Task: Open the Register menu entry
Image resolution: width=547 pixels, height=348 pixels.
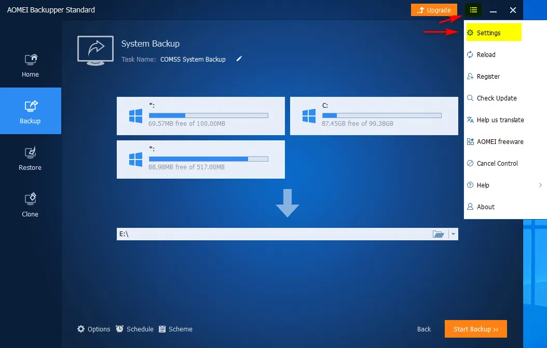Action: pyautogui.click(x=505, y=76)
